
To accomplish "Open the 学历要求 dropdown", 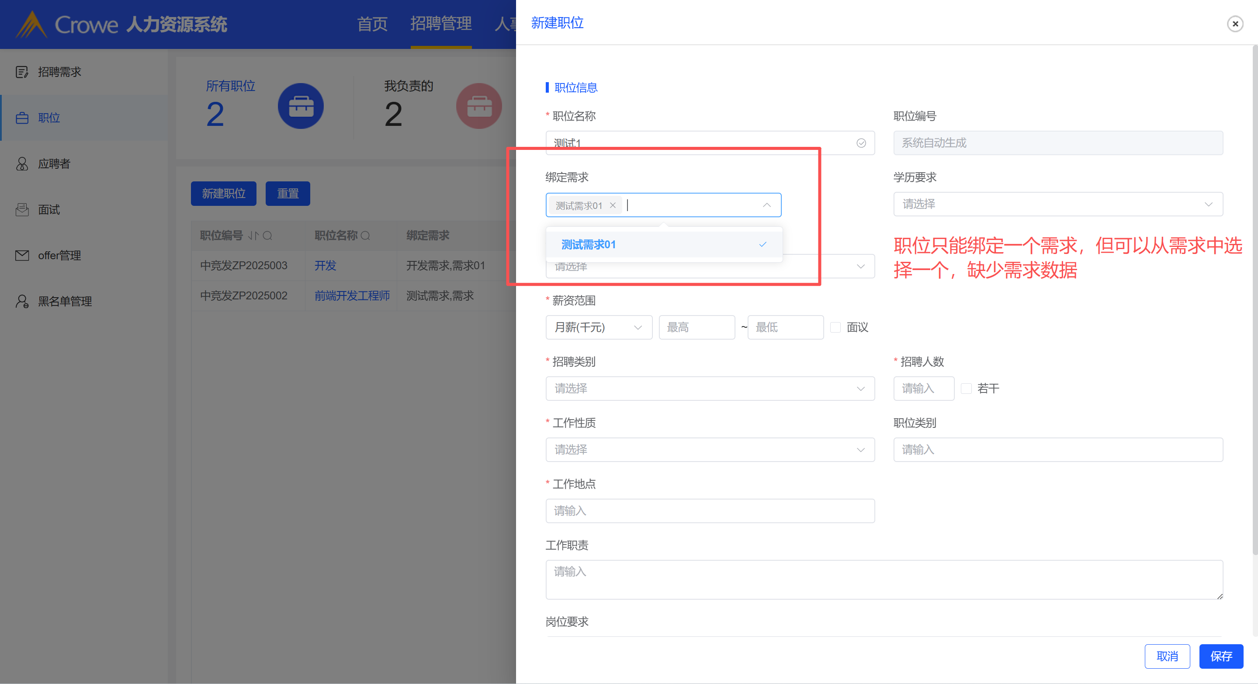I will click(x=1057, y=204).
